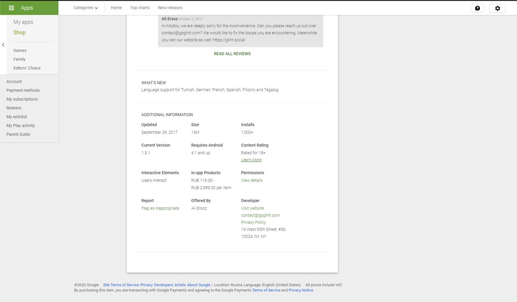Open the help question mark icon
The image size is (517, 302).
tap(477, 8)
